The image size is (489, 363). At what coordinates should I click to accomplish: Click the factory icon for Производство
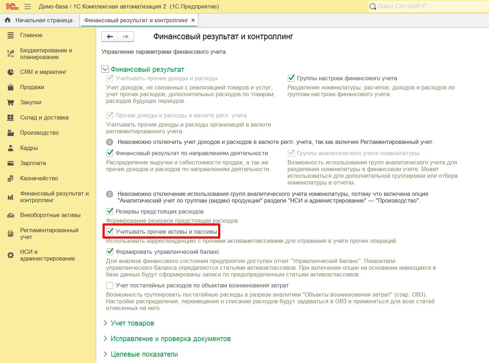[x=11, y=133]
